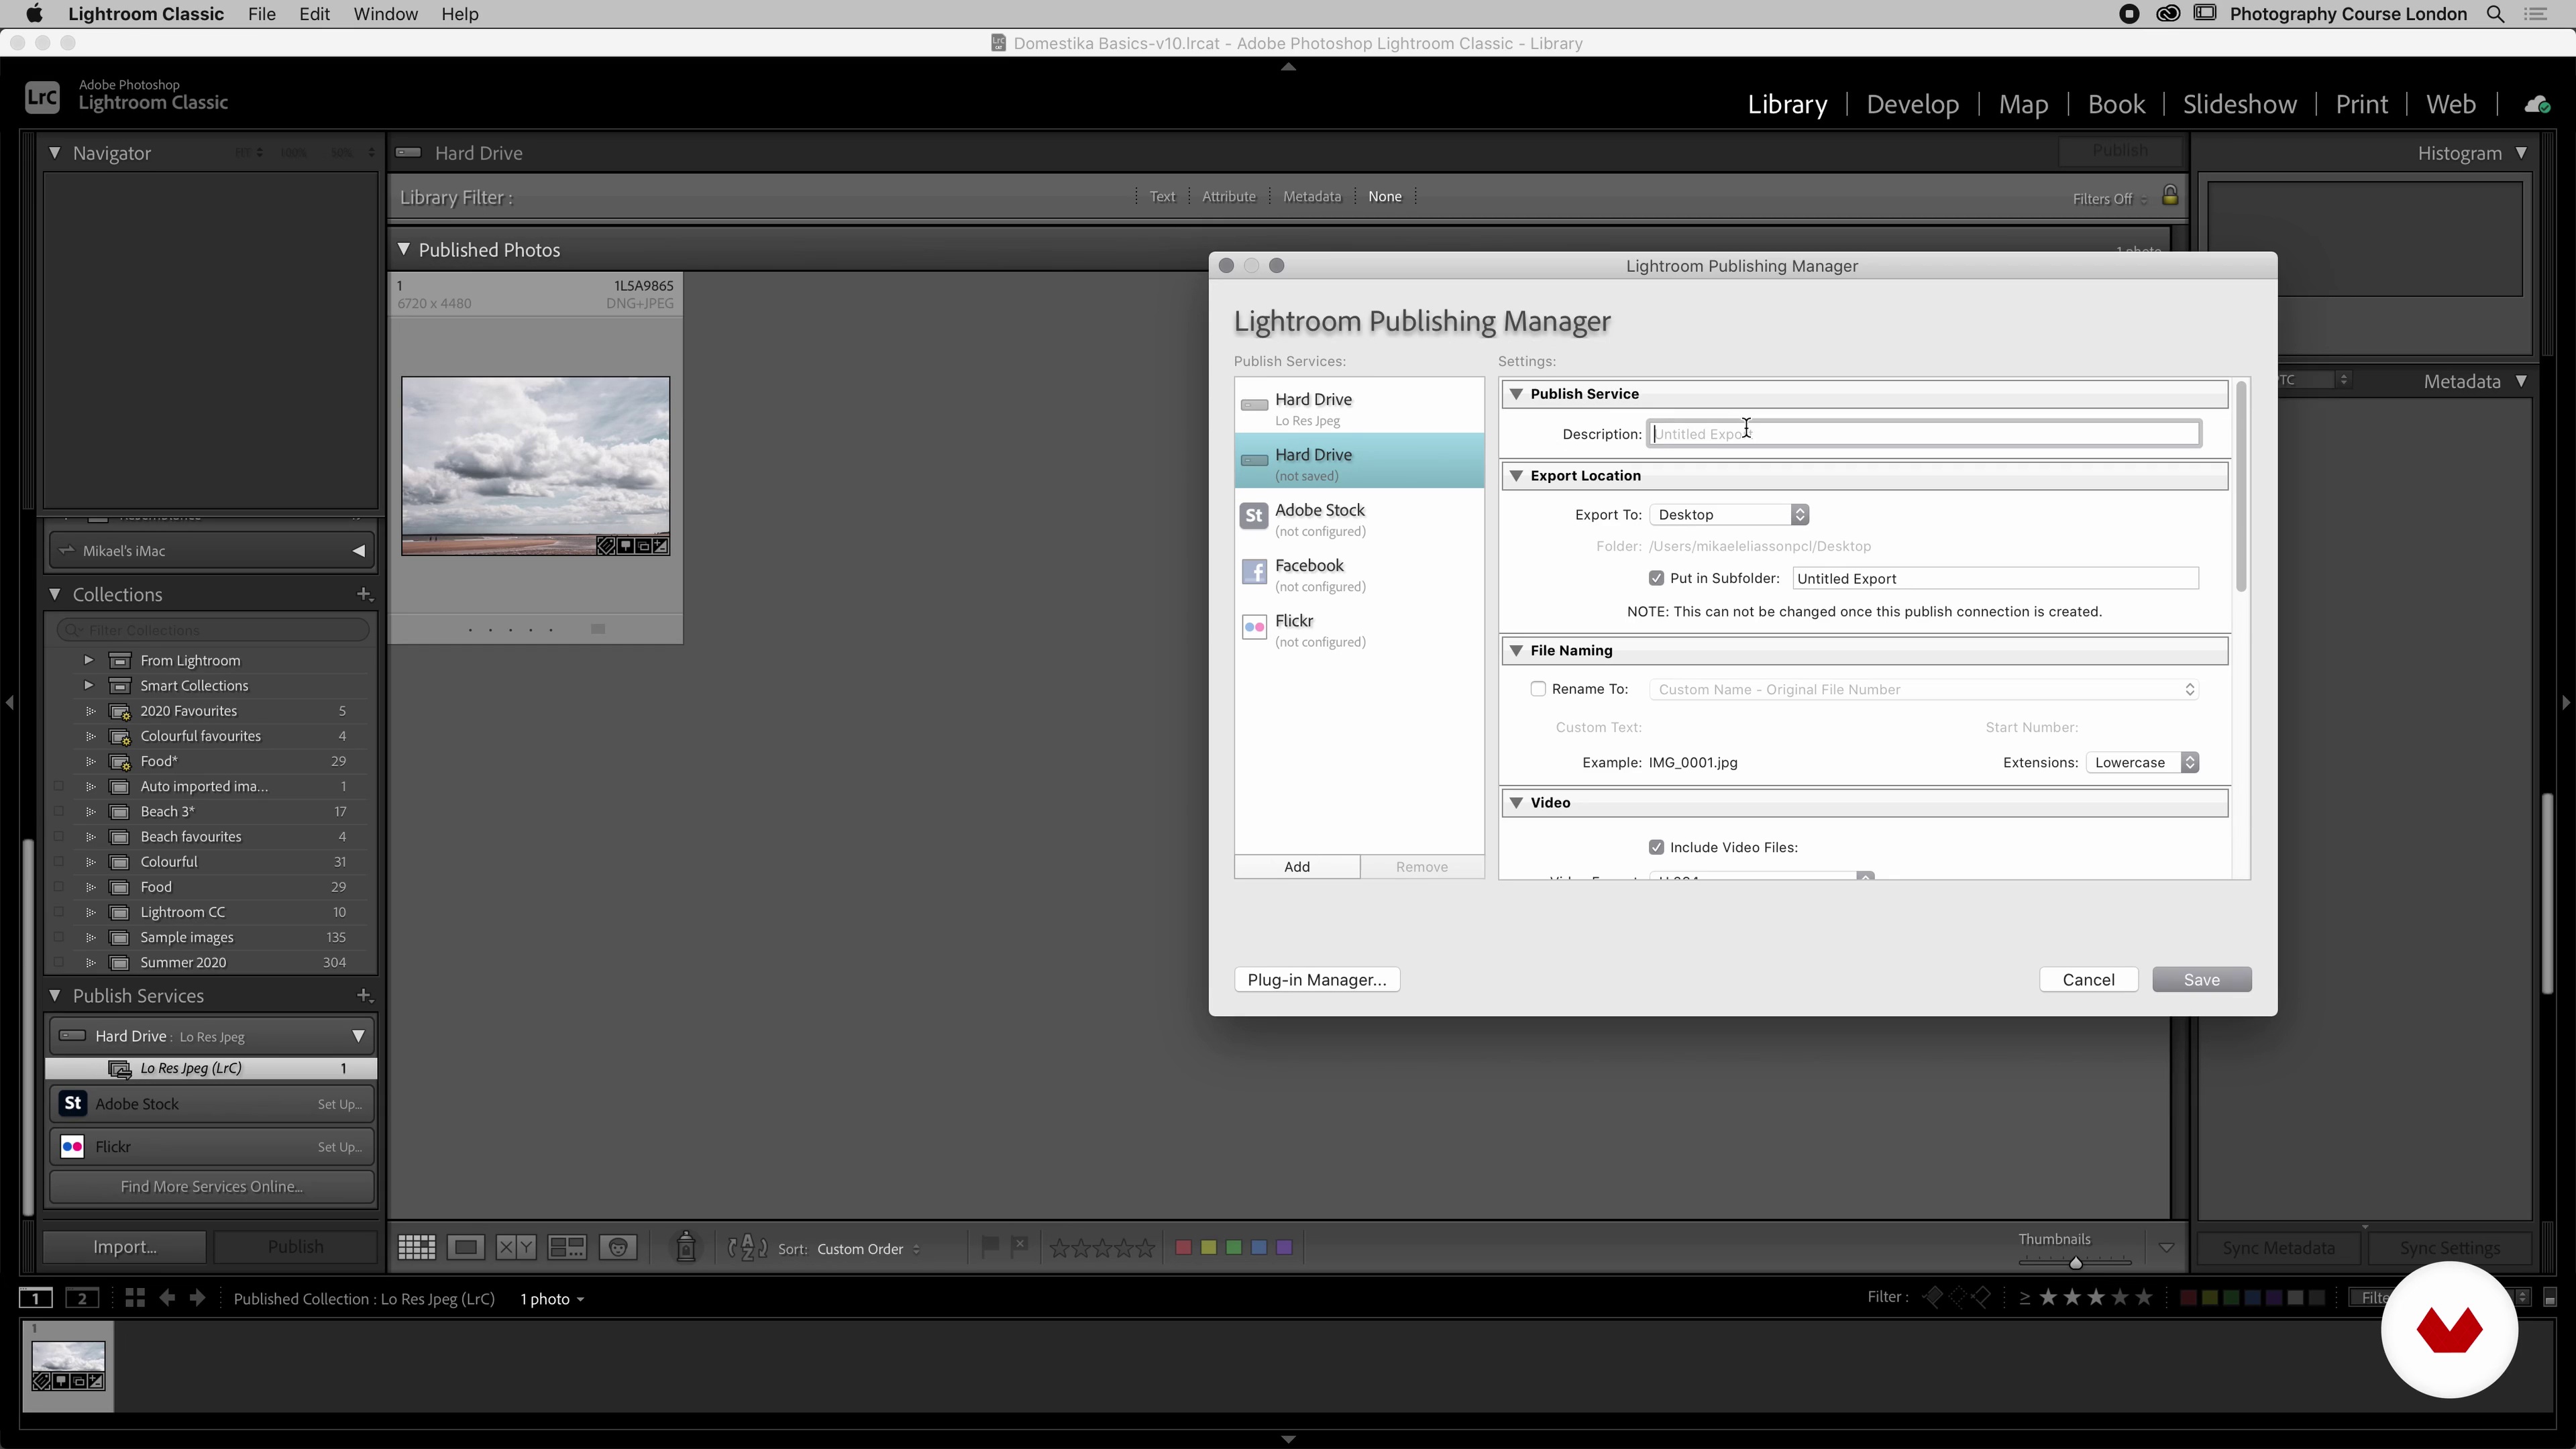Screen dimensions: 2576x1449
Task: Open Rename To template dropdown
Action: pyautogui.click(x=1924, y=689)
